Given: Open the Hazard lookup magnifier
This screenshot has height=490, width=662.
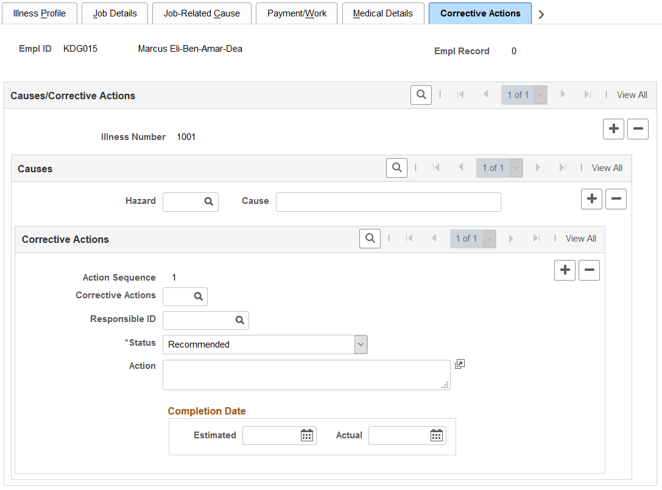Looking at the screenshot, I should tap(210, 201).
